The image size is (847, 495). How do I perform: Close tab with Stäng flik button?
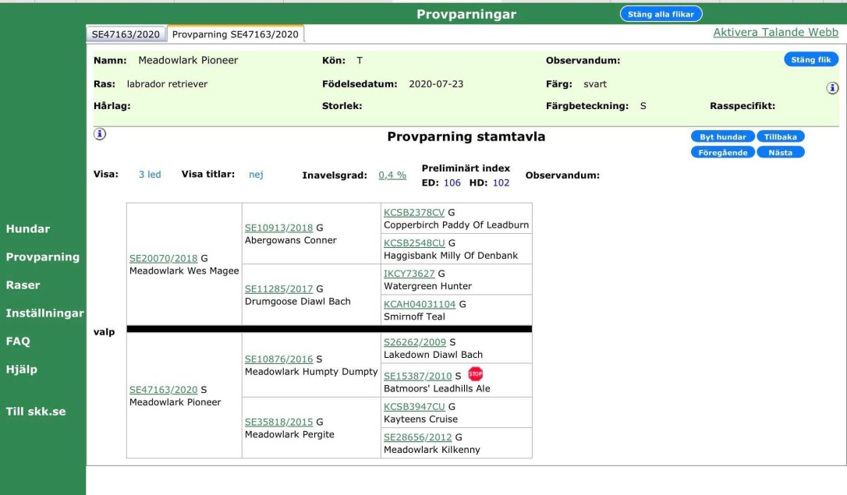tap(810, 59)
